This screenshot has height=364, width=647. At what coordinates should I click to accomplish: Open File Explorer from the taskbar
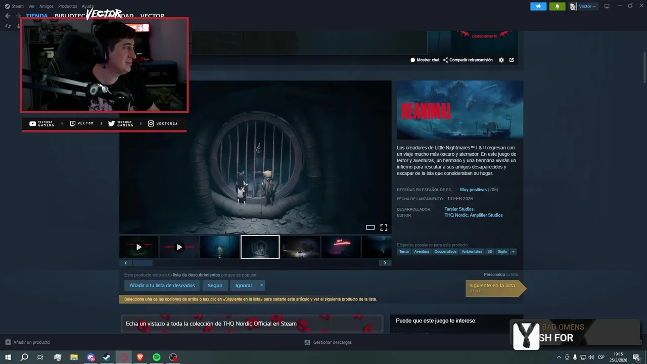[74, 357]
